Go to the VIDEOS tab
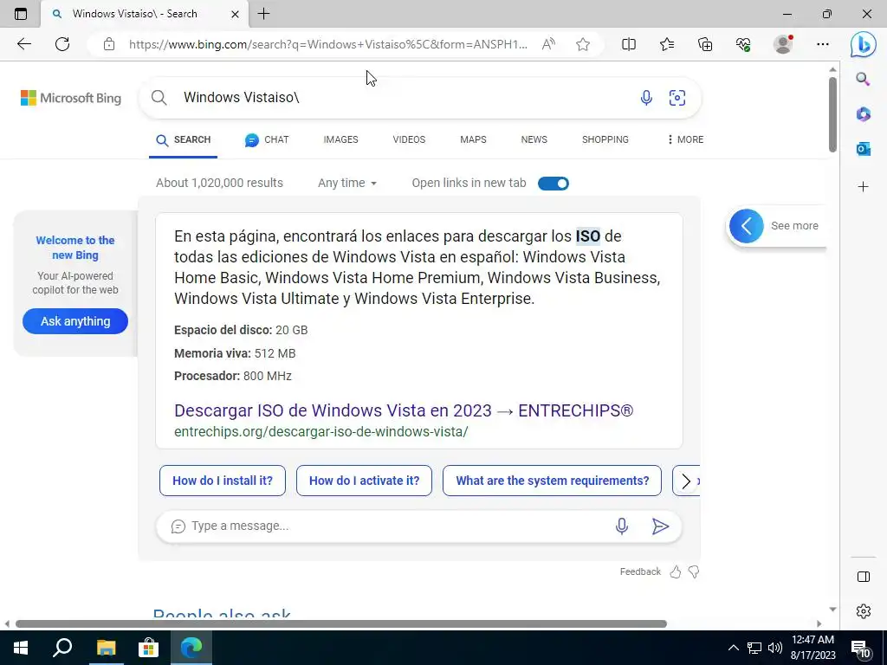 pos(409,139)
